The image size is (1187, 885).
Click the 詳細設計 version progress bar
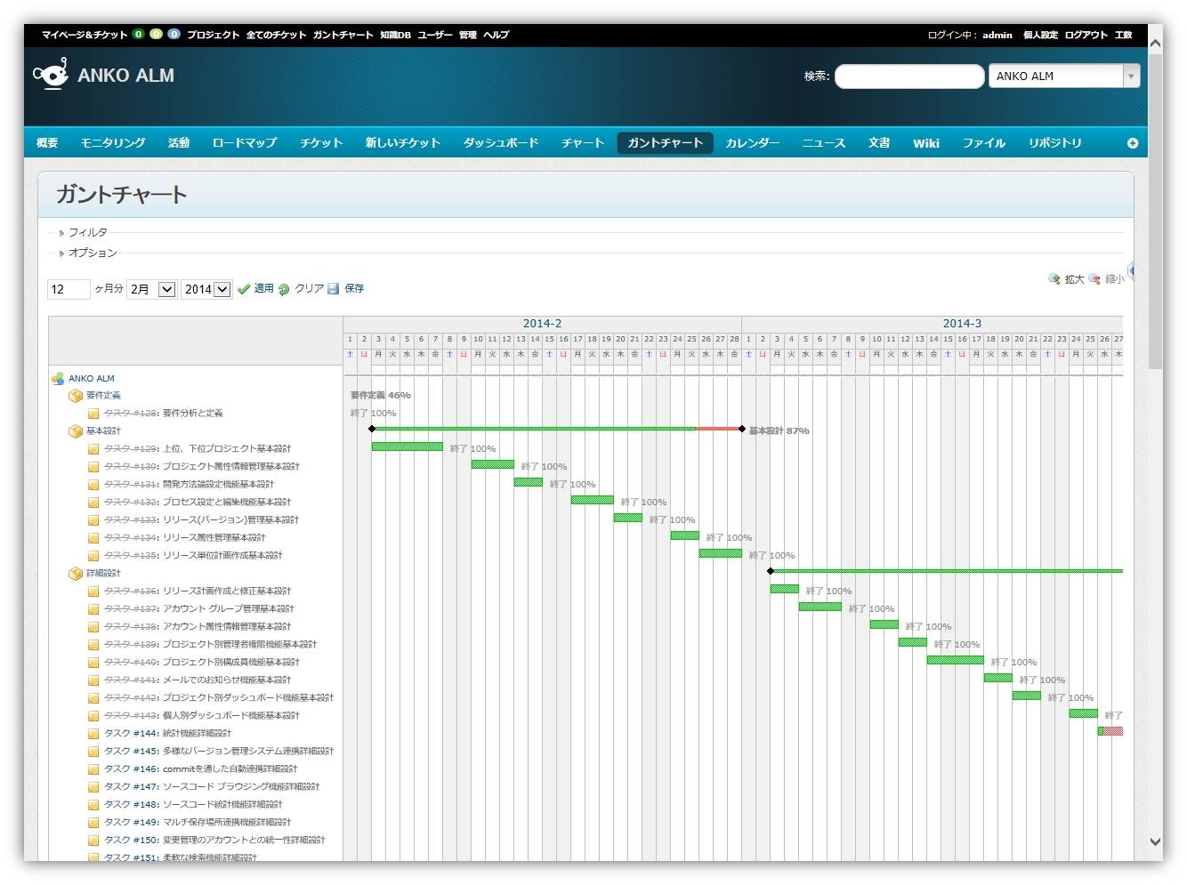click(x=947, y=571)
